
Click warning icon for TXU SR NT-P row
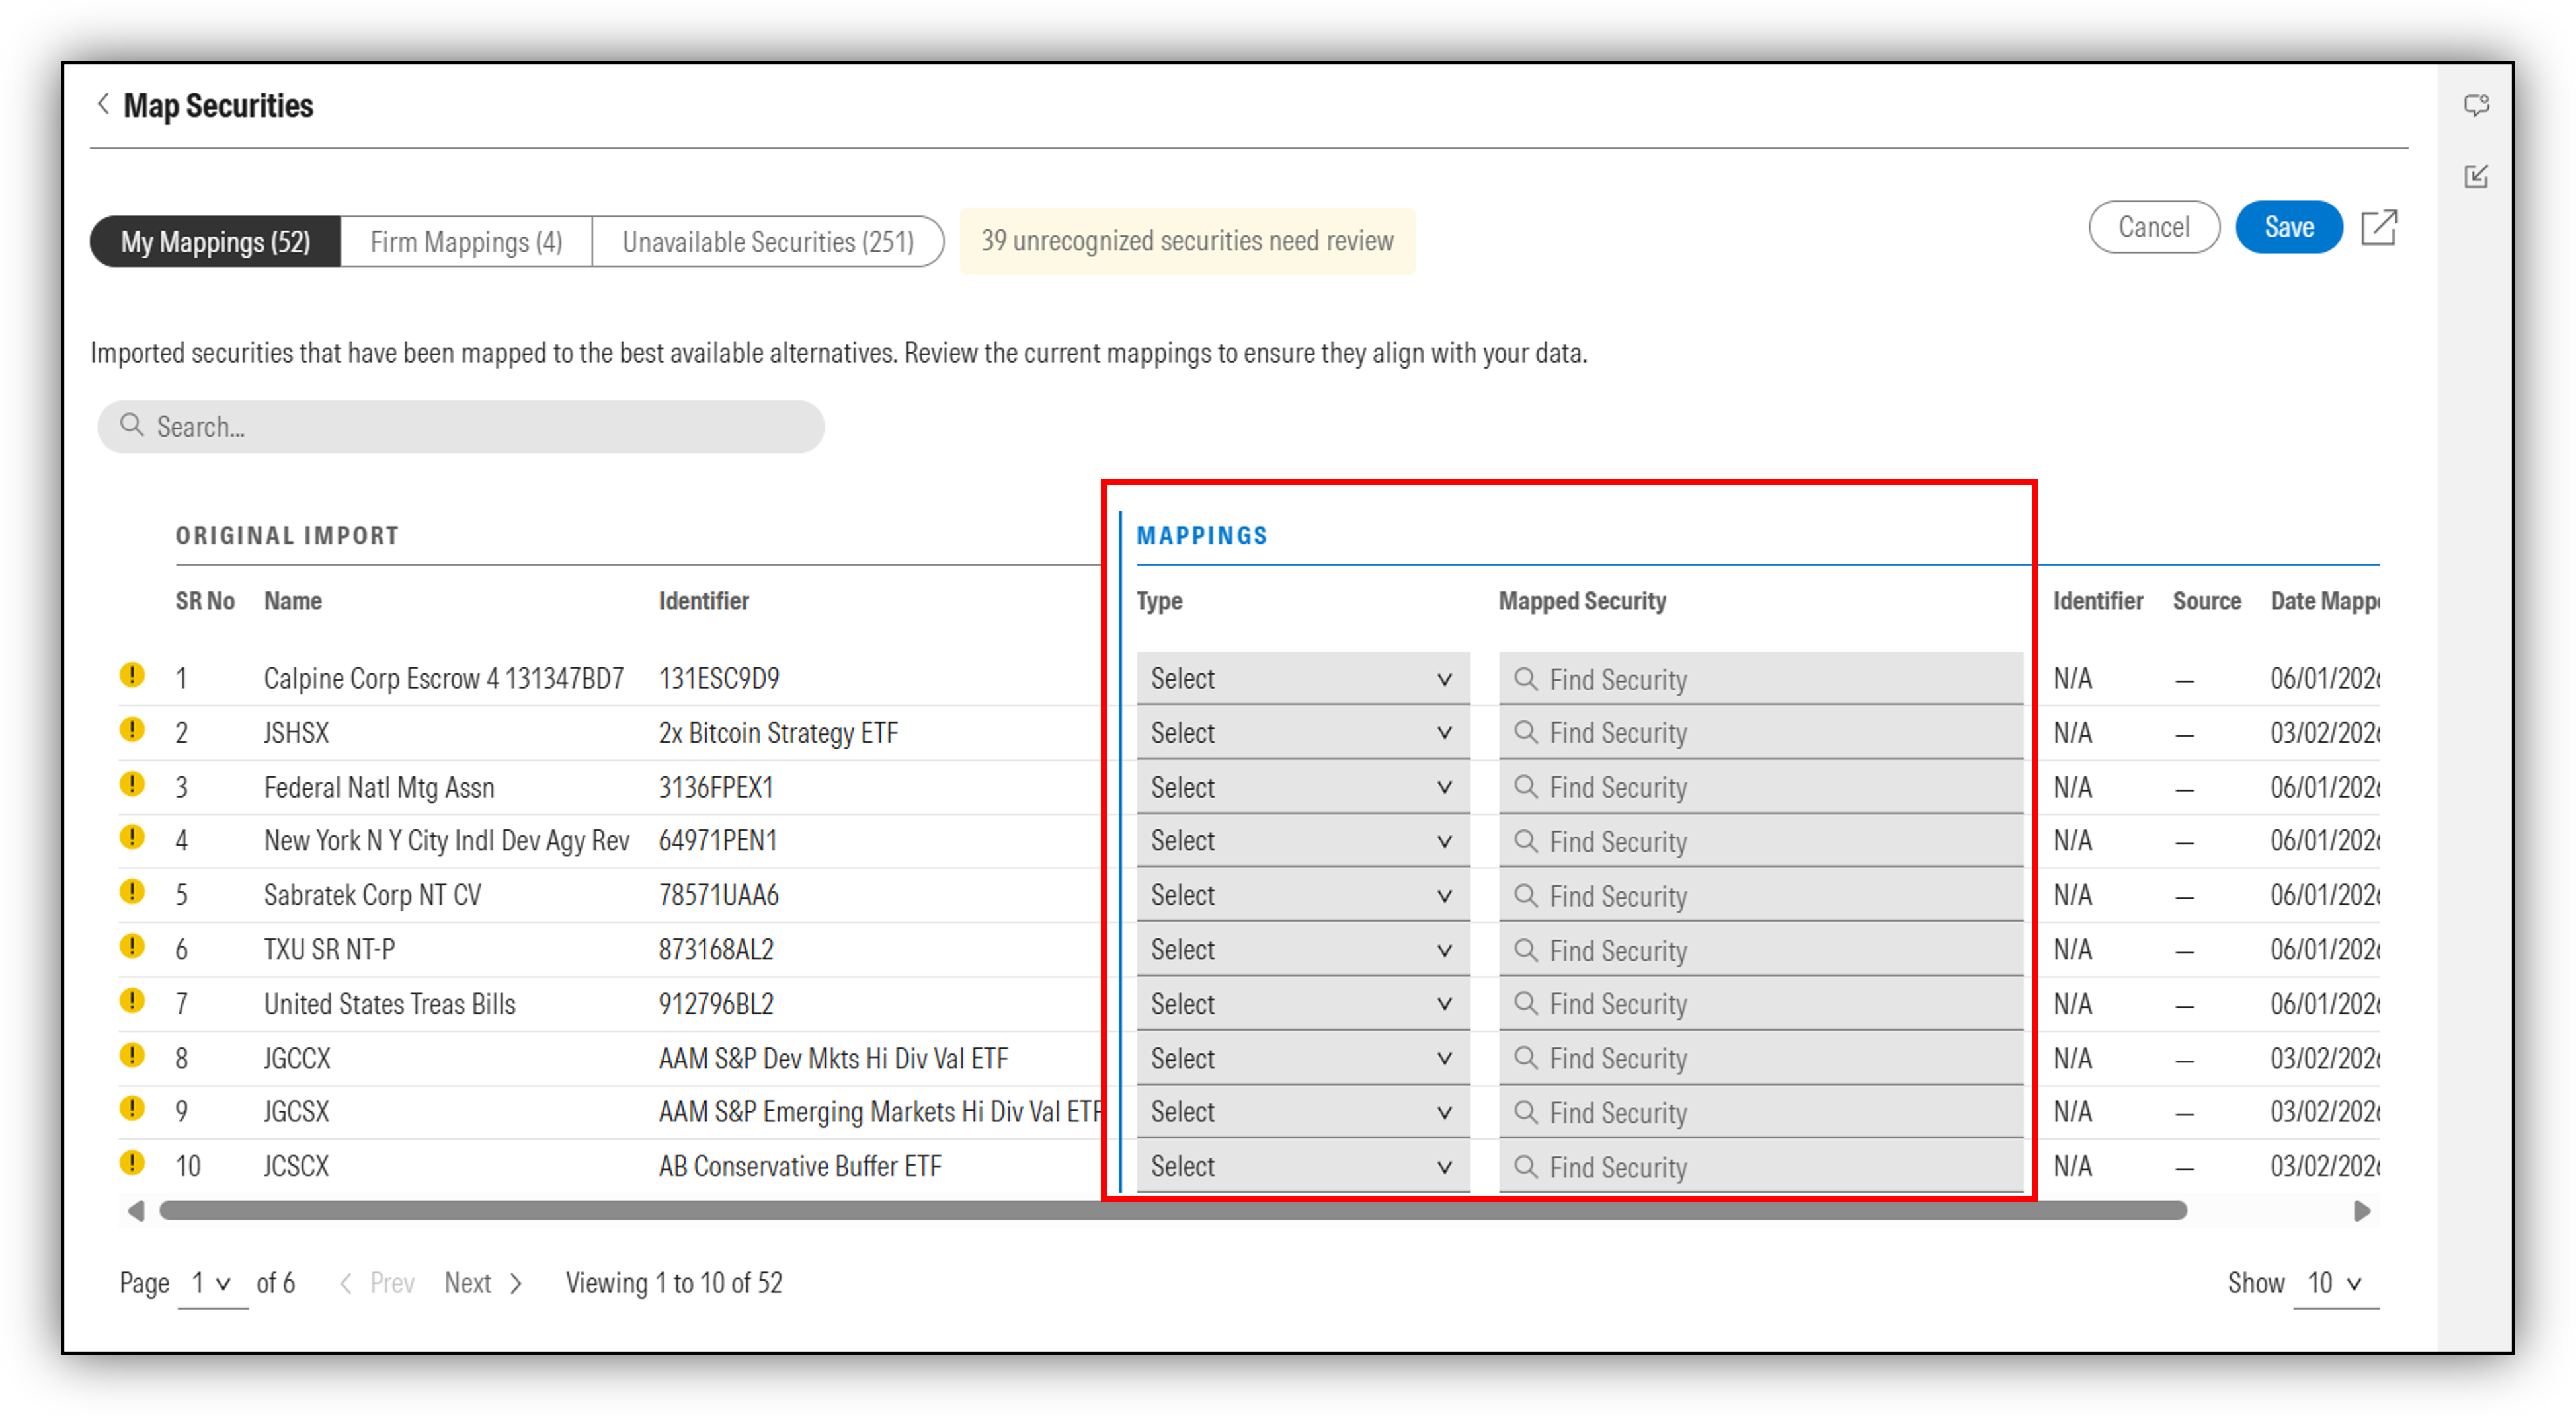(132, 946)
